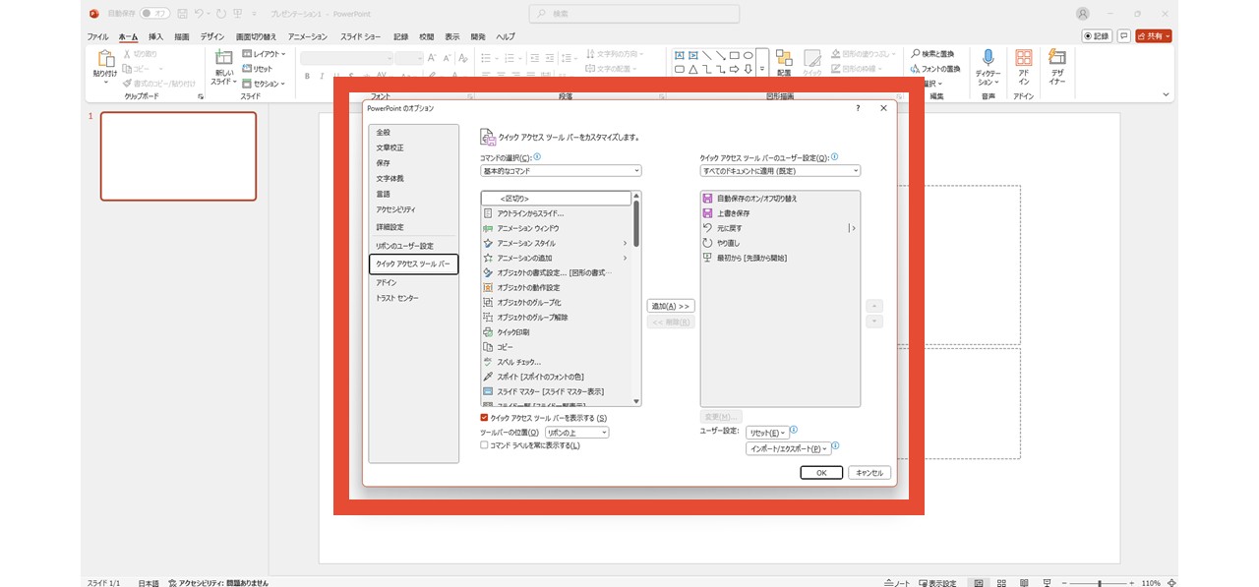Select アウトラインからスライド command in list
1259x587 pixels.
(x=555, y=213)
